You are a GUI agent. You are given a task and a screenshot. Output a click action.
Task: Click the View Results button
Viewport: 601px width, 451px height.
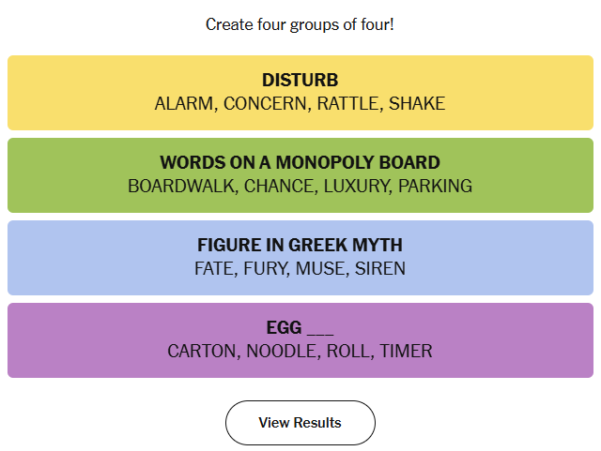coord(300,423)
